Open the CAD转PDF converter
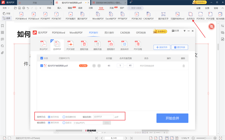The width and height of the screenshot is (225, 140). pyautogui.click(x=148, y=16)
